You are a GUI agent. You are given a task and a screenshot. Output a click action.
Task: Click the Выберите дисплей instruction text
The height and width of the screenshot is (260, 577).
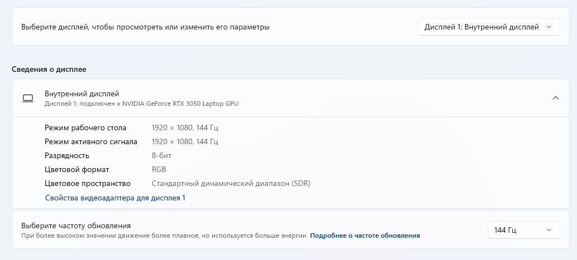[145, 27]
